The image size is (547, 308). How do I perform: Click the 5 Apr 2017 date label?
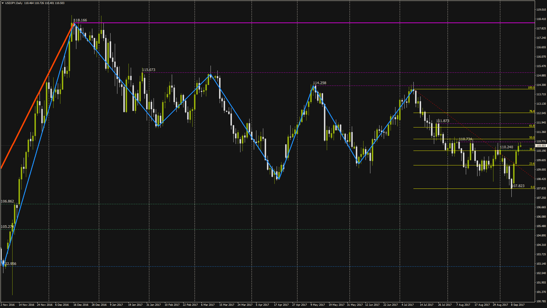coord(262,305)
